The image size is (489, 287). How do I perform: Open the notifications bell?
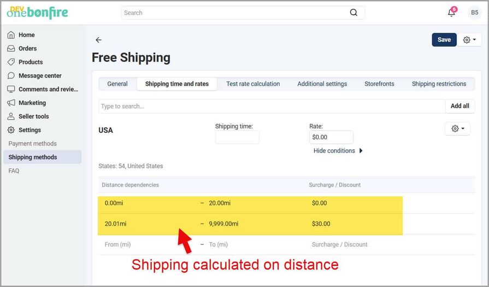click(x=451, y=13)
